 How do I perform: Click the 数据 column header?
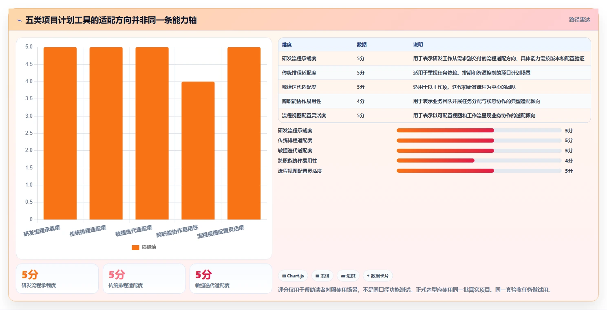362,45
